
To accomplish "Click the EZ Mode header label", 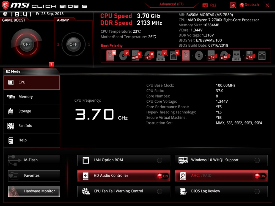I will [13, 71].
